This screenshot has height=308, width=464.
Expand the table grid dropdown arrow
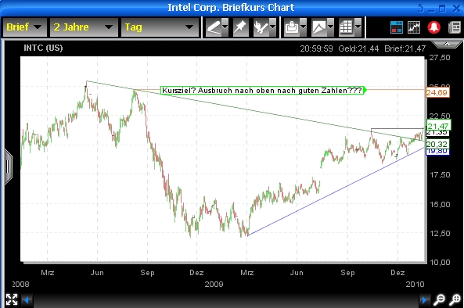358,27
